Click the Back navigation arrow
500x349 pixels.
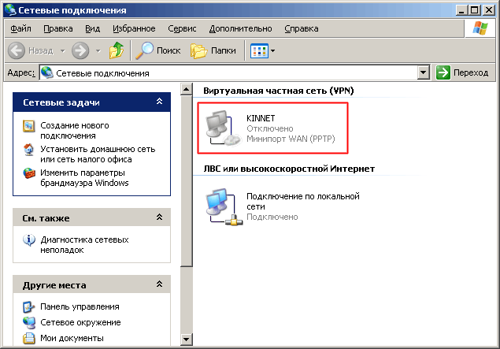(18, 50)
